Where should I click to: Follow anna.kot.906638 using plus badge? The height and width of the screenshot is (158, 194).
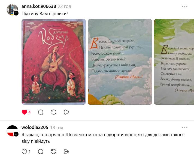coord(16,13)
